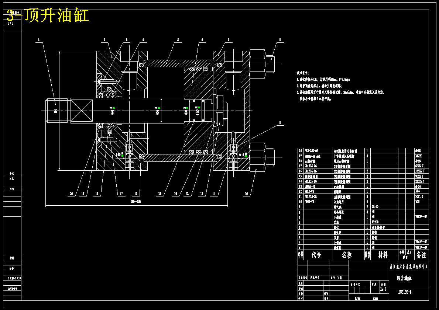Viewport: 439px width, 310px height.
Task: Select leader balloon 20 below the drawing
Action: pos(71,194)
